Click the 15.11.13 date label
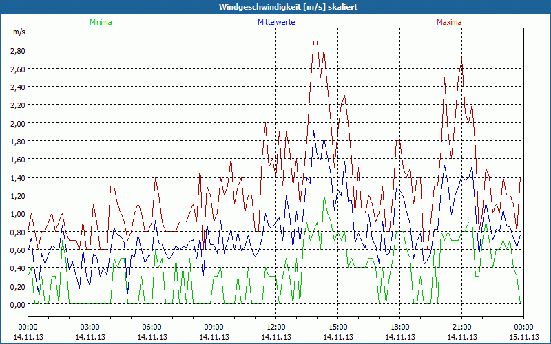 tap(524, 337)
